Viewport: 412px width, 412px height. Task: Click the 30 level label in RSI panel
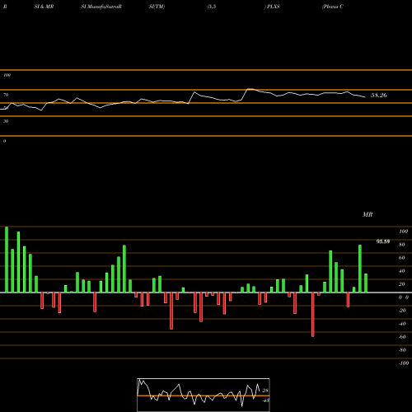6,121
